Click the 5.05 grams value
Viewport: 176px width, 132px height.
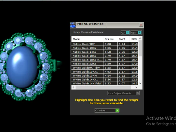(x=108, y=48)
